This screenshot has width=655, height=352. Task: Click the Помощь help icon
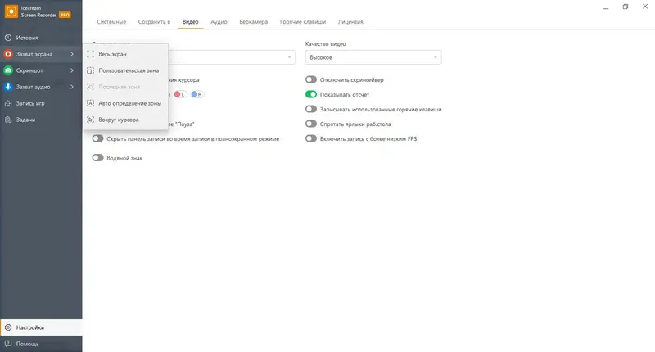pyautogui.click(x=8, y=344)
